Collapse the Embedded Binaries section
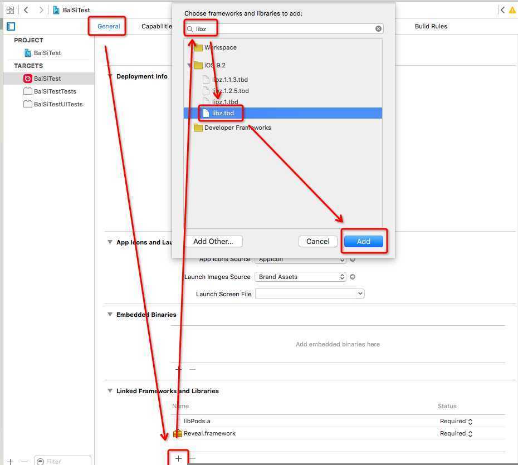The width and height of the screenshot is (518, 465). [x=110, y=315]
